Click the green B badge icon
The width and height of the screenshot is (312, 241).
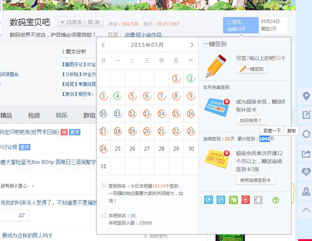click(x=233, y=200)
